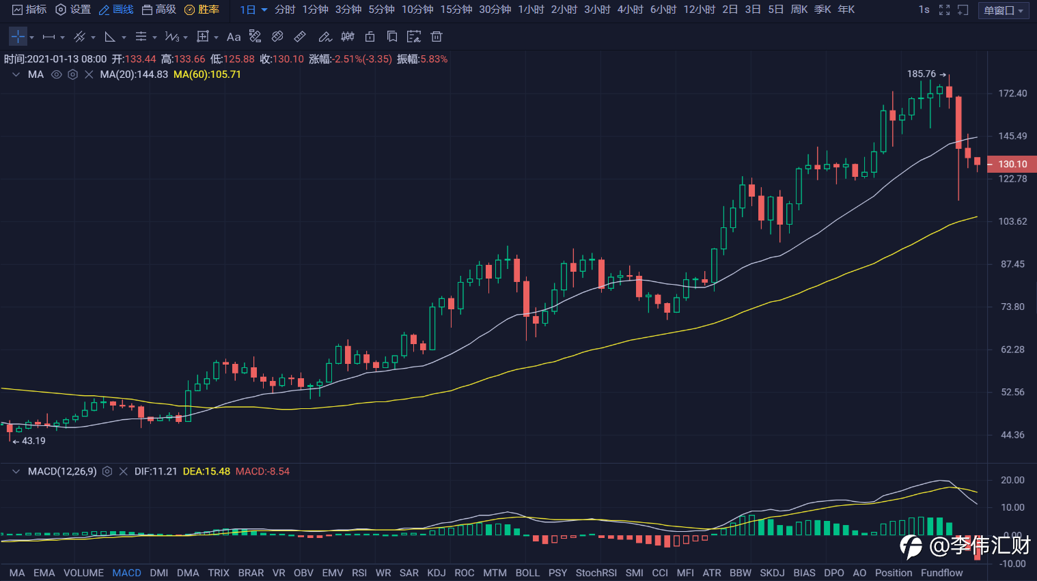Select the RSI indicator tab
The image size is (1037, 581).
click(359, 573)
